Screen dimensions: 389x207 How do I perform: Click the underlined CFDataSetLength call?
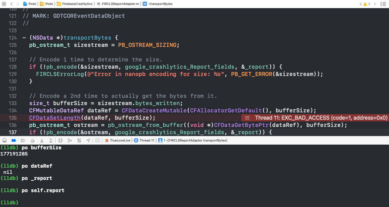coord(55,118)
